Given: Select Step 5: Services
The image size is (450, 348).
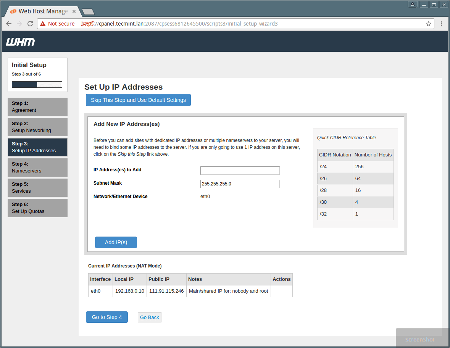Looking at the screenshot, I should [37, 188].
